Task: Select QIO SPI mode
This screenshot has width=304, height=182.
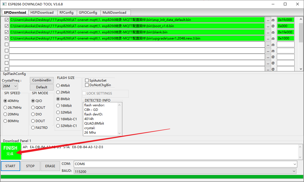Action: pyautogui.click(x=37, y=101)
